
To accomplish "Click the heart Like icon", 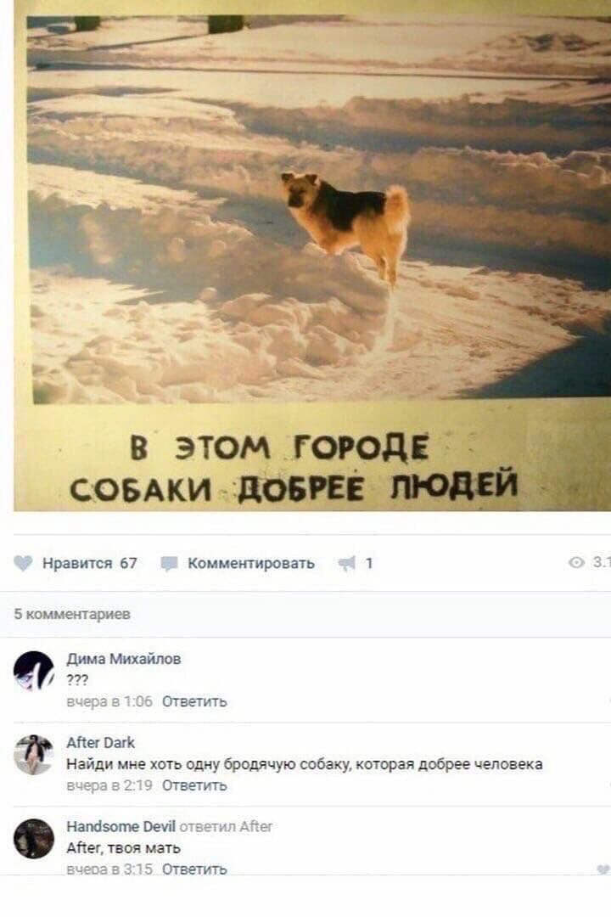I will [23, 563].
